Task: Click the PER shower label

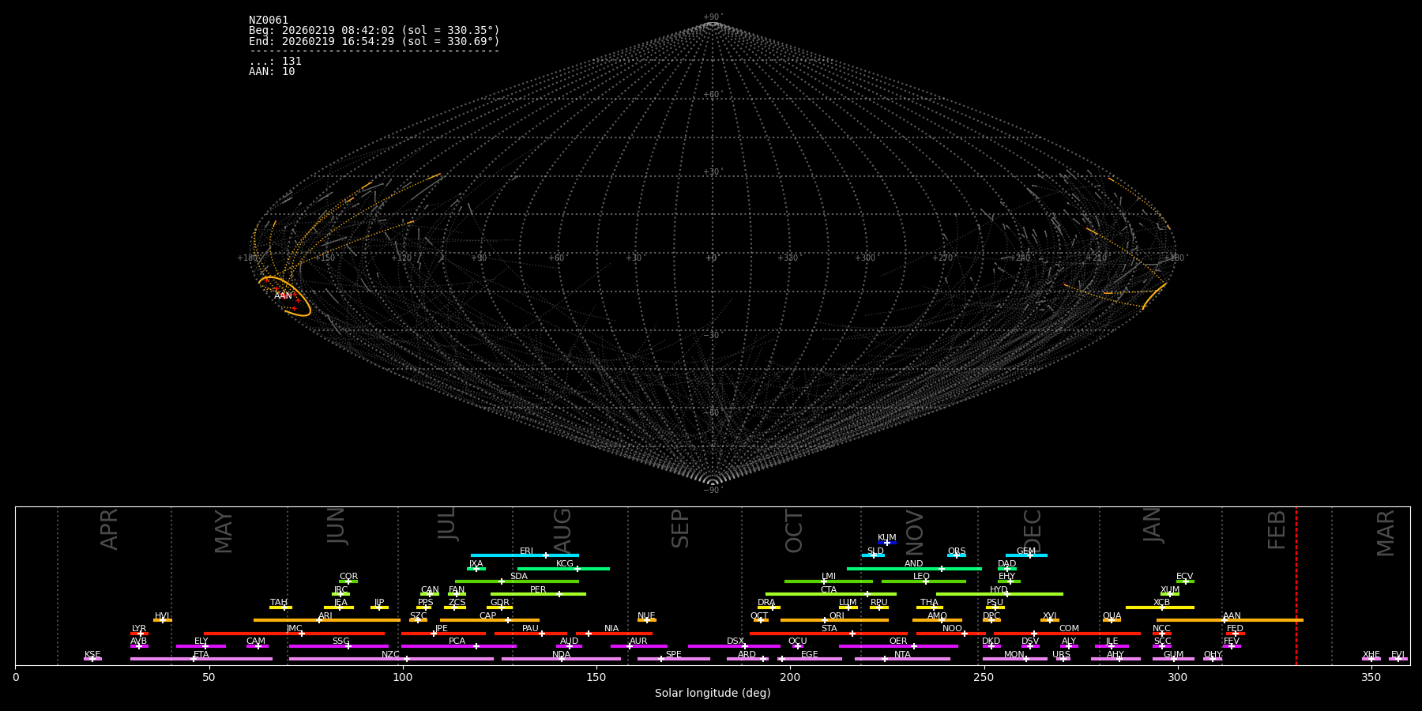Action: (x=538, y=590)
